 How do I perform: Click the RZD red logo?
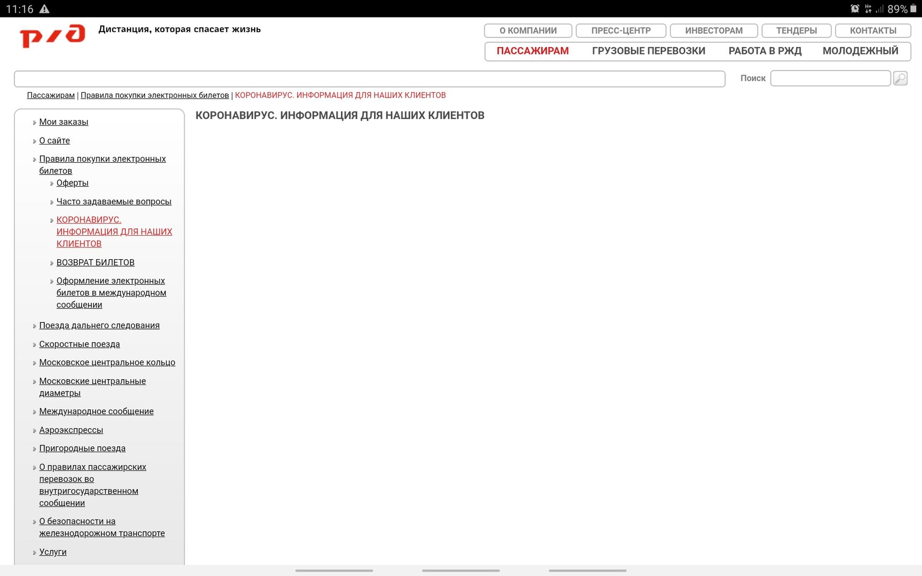click(x=52, y=36)
